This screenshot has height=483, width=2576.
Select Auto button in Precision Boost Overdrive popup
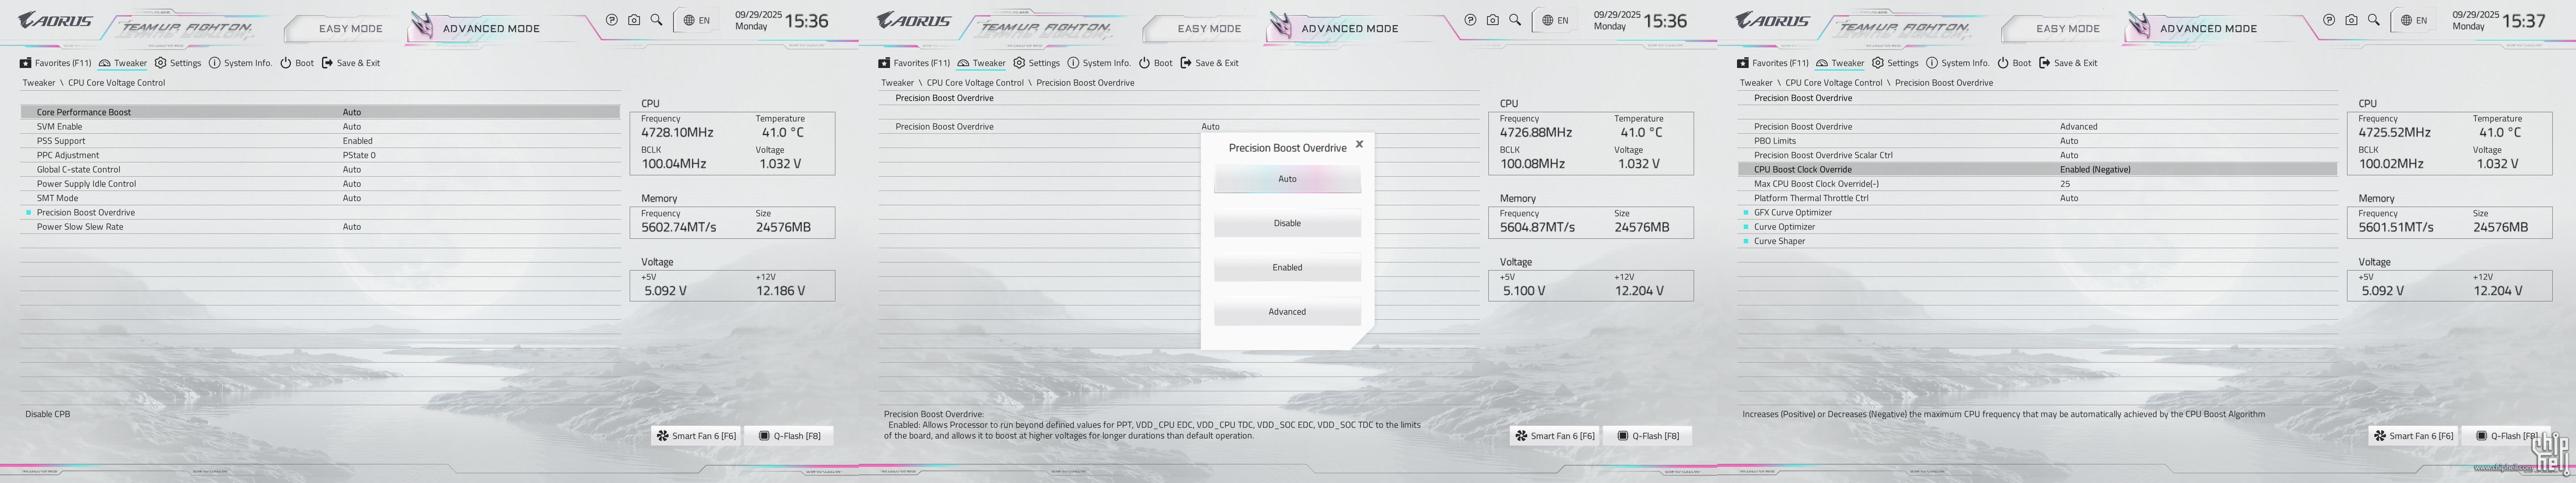tap(1287, 179)
